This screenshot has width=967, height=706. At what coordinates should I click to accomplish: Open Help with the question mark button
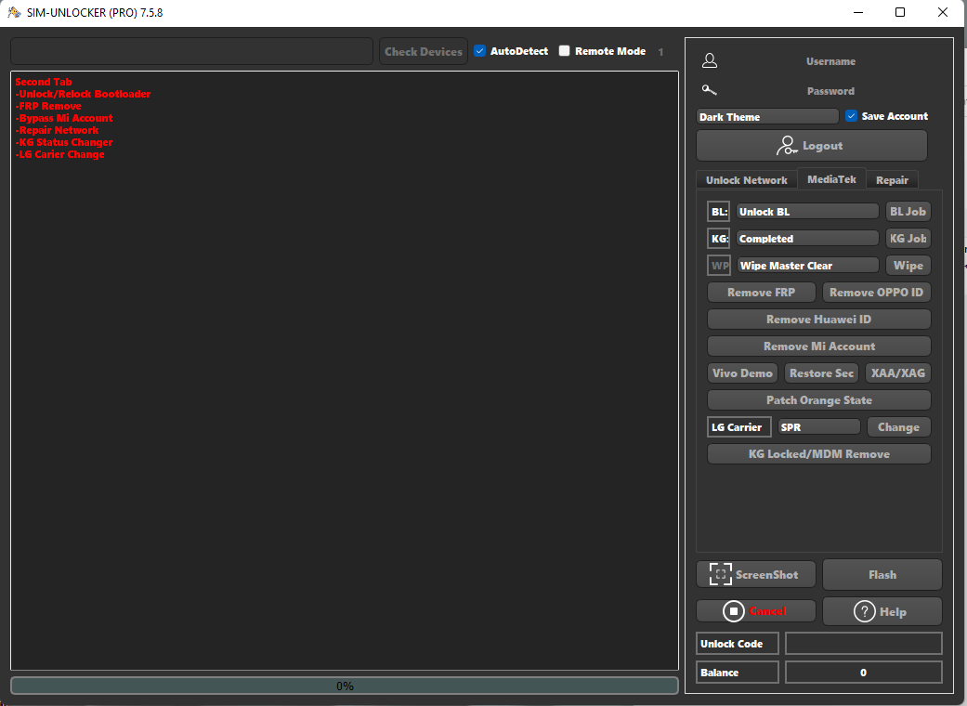[882, 611]
